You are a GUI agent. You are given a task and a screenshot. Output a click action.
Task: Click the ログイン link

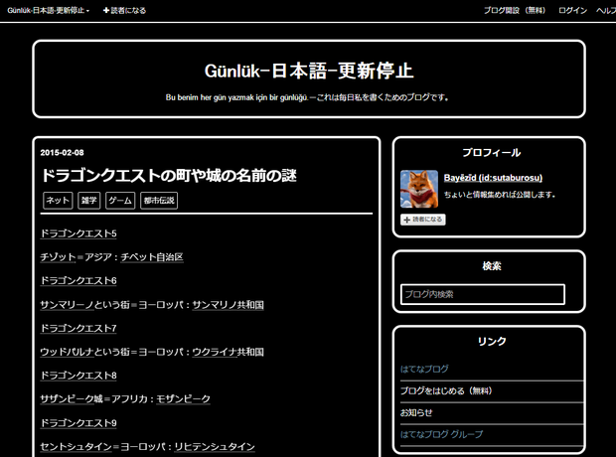point(573,11)
